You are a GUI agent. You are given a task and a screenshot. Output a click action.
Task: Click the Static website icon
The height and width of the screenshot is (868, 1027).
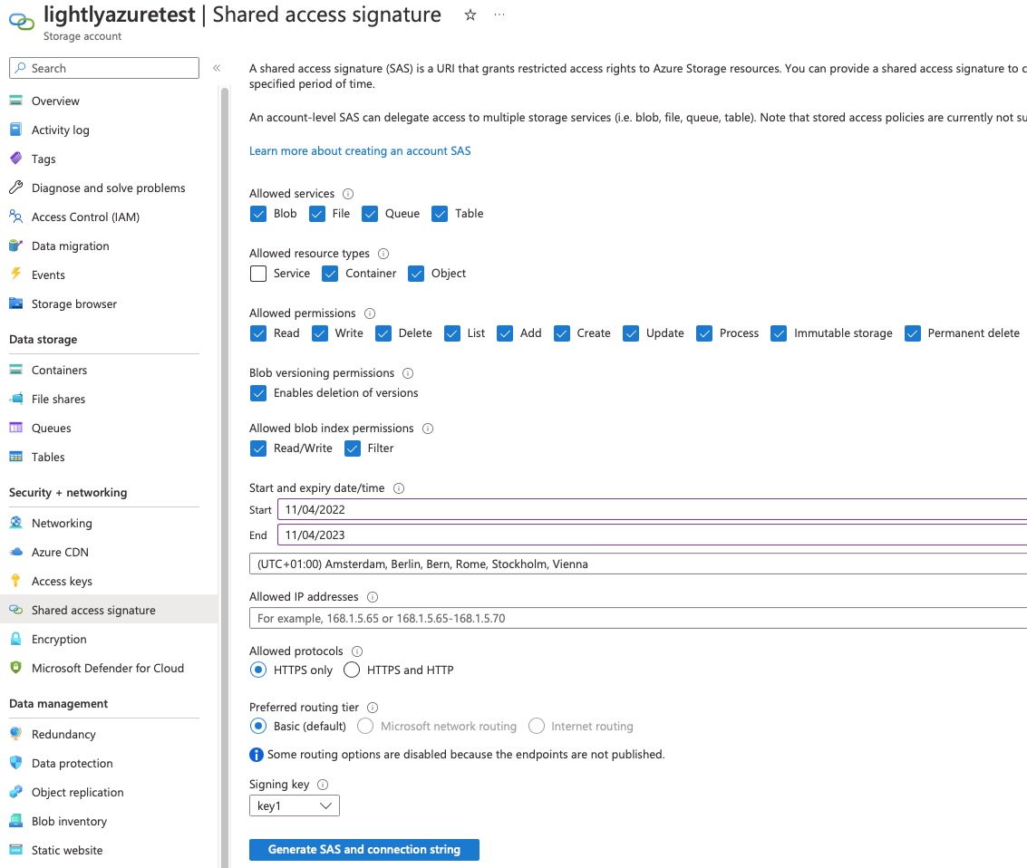point(15,850)
